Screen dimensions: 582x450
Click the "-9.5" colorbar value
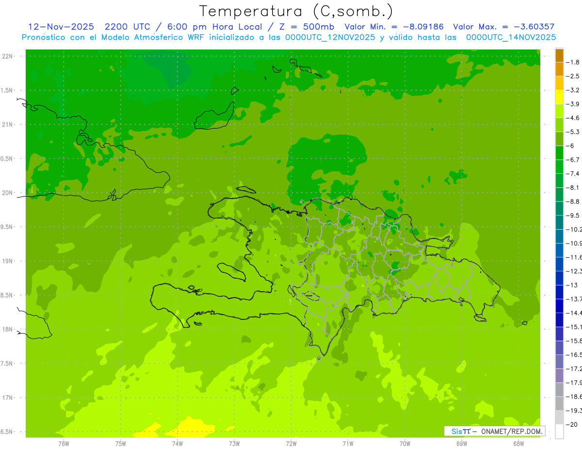(x=573, y=216)
